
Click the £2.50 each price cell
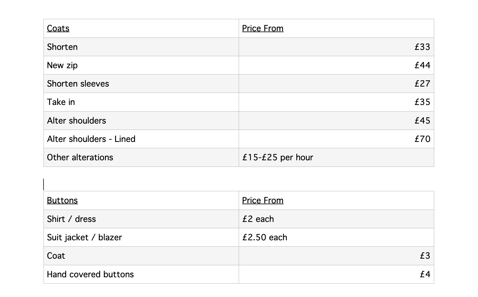tap(336, 237)
